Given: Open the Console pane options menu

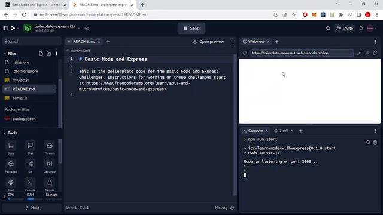Looking at the screenshot, I should [376, 131].
